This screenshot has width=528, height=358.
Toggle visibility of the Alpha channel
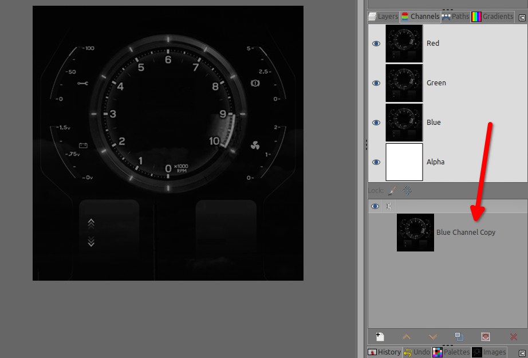coord(376,162)
